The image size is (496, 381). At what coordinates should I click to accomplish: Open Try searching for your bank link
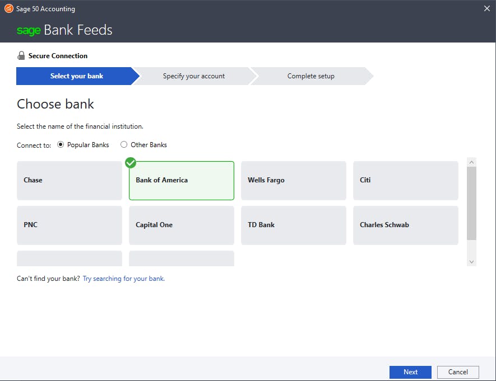tap(123, 278)
